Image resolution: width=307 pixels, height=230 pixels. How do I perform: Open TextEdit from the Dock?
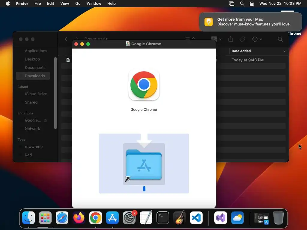(146, 218)
